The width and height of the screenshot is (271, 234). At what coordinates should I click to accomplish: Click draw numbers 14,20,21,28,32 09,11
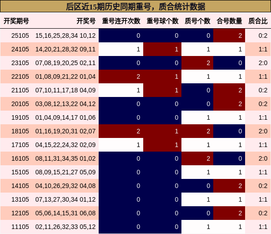pos(65,49)
